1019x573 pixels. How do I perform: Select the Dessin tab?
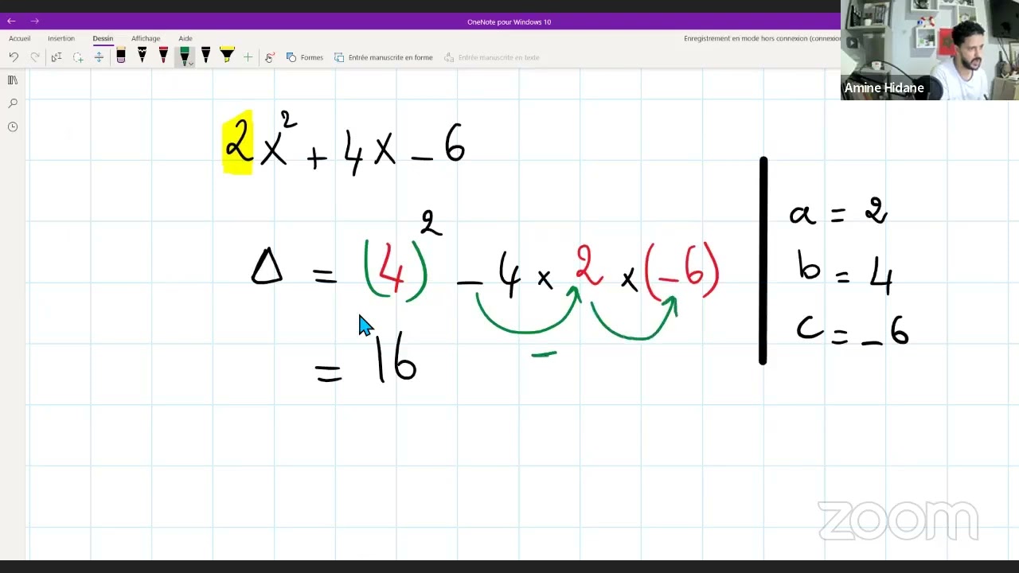point(103,38)
